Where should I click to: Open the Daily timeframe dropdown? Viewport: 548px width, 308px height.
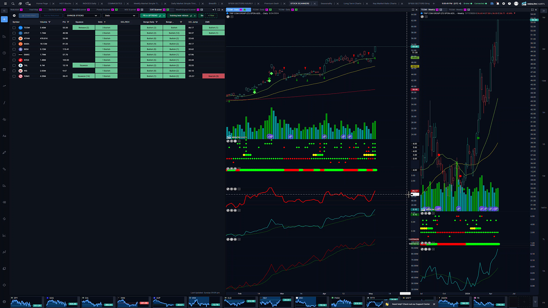(120, 16)
